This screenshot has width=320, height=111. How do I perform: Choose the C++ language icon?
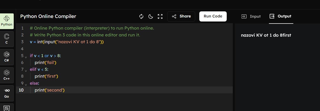[x=7, y=75]
